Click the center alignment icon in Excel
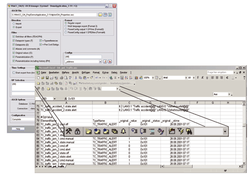 [217, 78]
